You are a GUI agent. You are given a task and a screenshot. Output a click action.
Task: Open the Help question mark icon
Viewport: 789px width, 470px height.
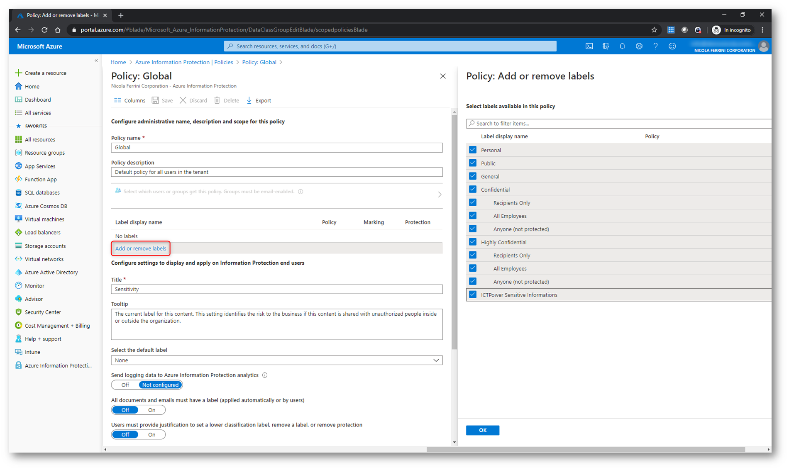[x=655, y=46]
